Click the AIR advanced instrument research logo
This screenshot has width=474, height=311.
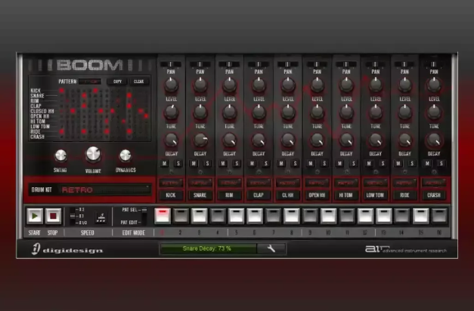coord(406,249)
